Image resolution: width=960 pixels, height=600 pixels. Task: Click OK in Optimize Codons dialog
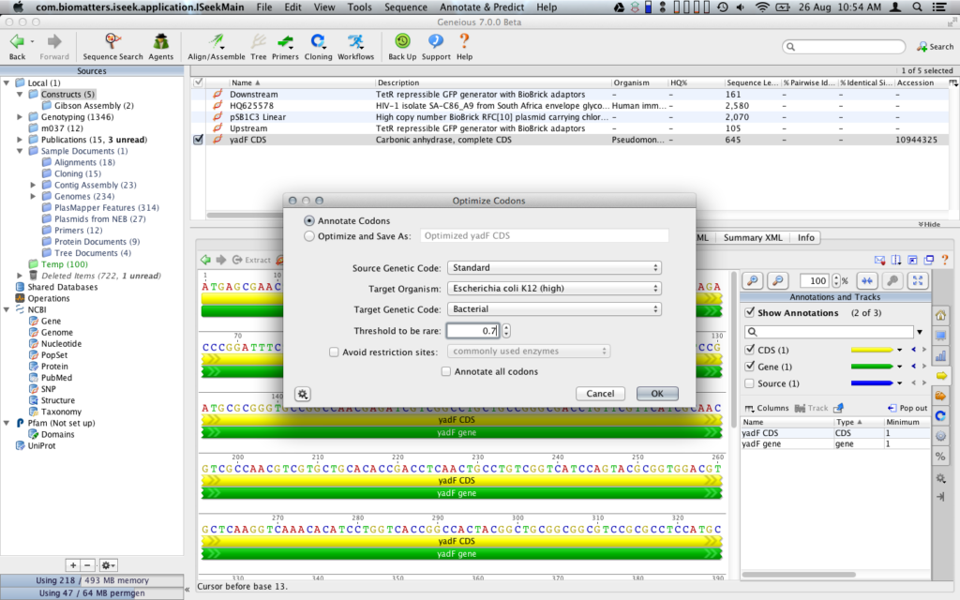657,394
